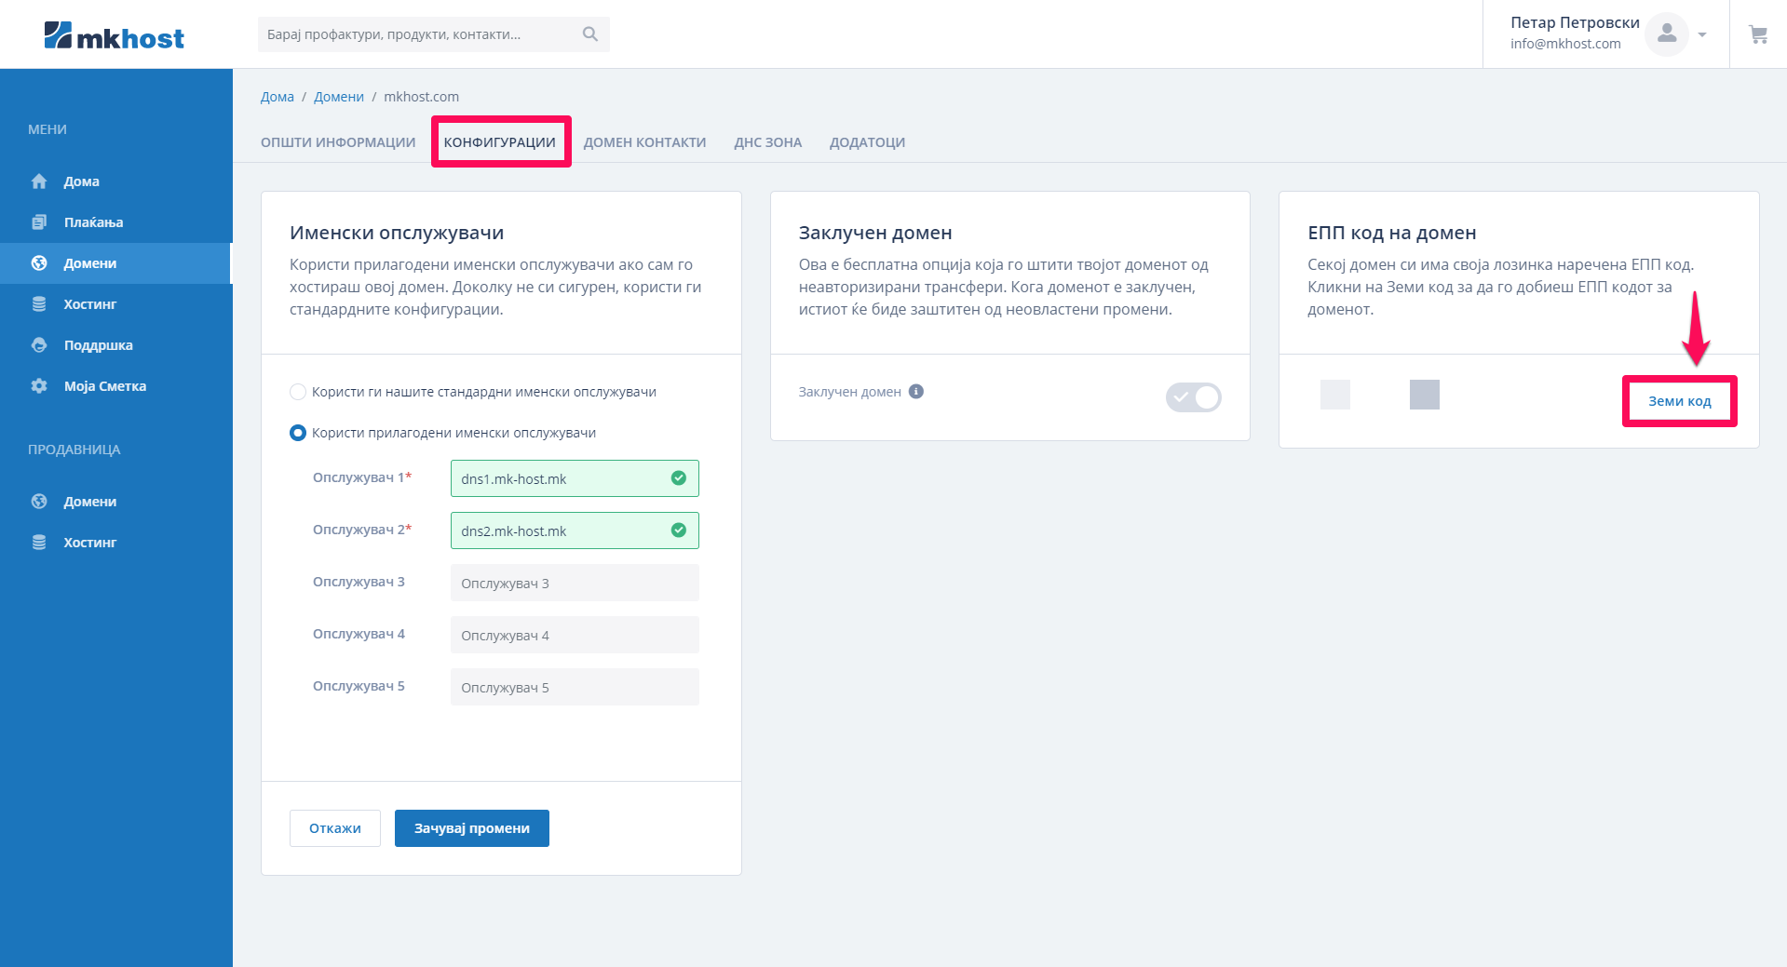1787x967 pixels.
Task: Click the Поддршка support icon
Action: point(39,345)
